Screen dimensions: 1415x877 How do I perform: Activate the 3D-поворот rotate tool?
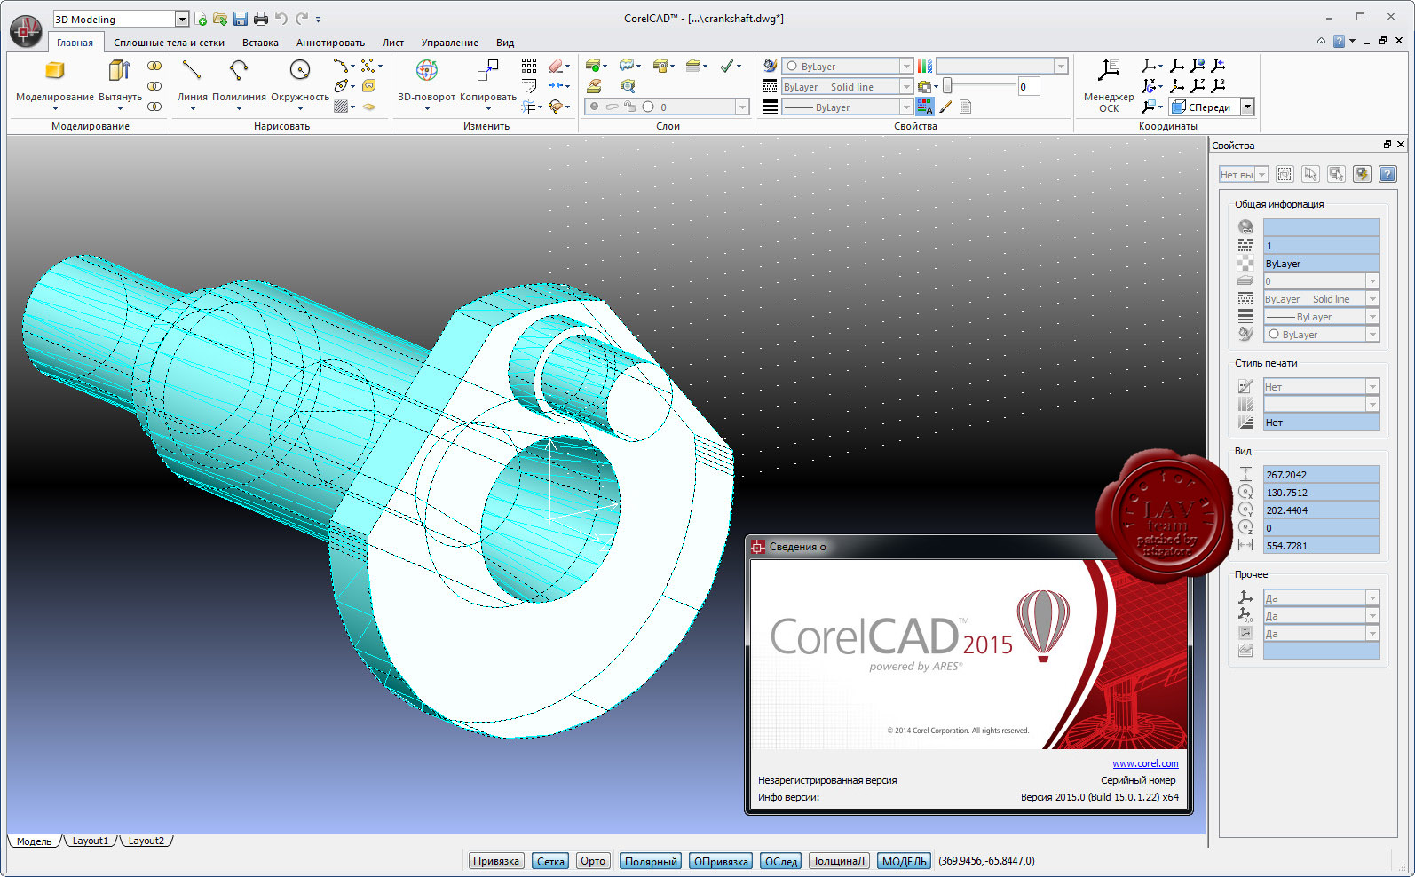427,84
